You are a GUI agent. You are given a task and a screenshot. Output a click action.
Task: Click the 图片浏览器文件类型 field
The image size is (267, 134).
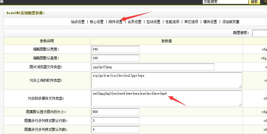point(153,67)
